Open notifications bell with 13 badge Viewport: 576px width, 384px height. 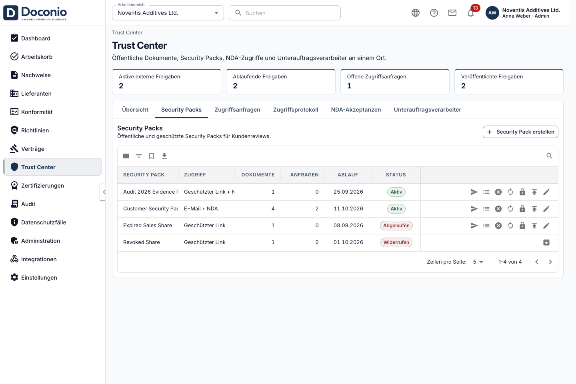[x=471, y=13]
